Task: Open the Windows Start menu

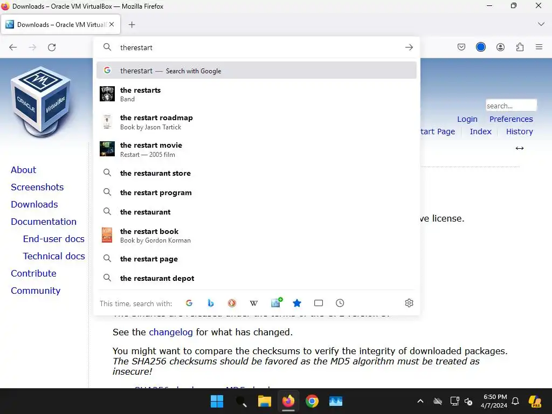Action: point(217,401)
